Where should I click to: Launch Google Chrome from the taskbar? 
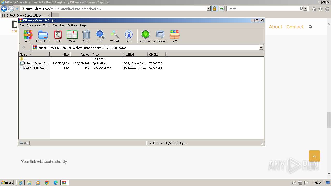pos(47,183)
